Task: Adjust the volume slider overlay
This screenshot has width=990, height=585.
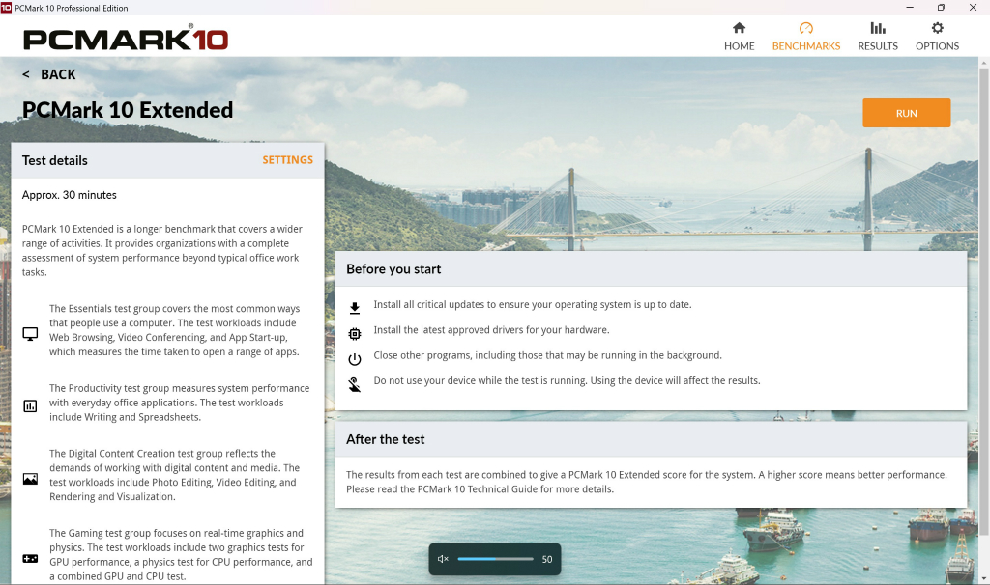Action: (x=496, y=559)
